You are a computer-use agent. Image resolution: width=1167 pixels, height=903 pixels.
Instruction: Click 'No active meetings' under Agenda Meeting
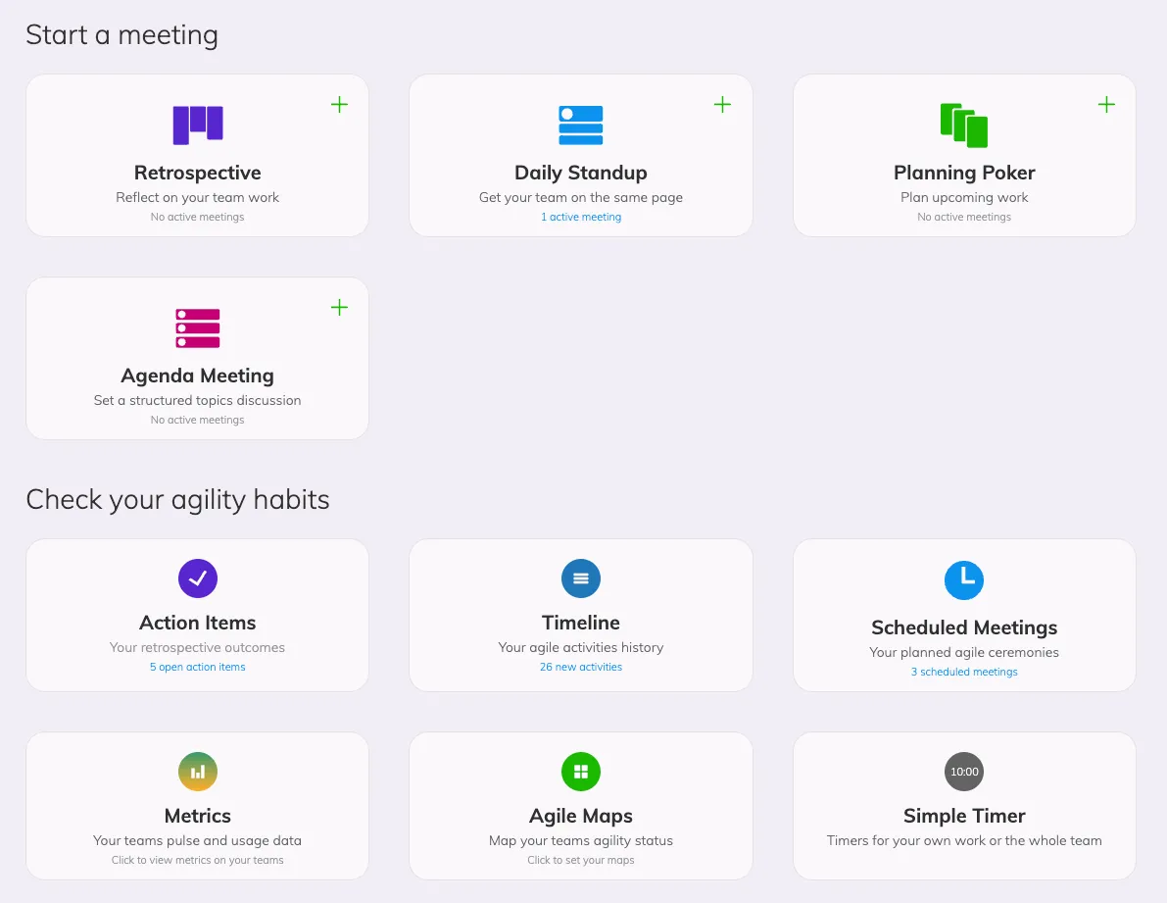tap(197, 420)
